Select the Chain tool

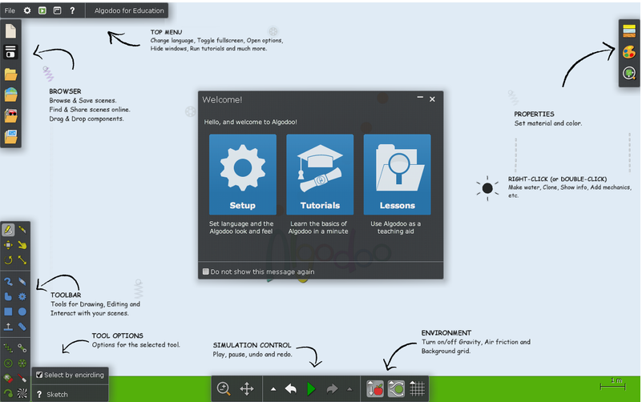tap(22, 327)
